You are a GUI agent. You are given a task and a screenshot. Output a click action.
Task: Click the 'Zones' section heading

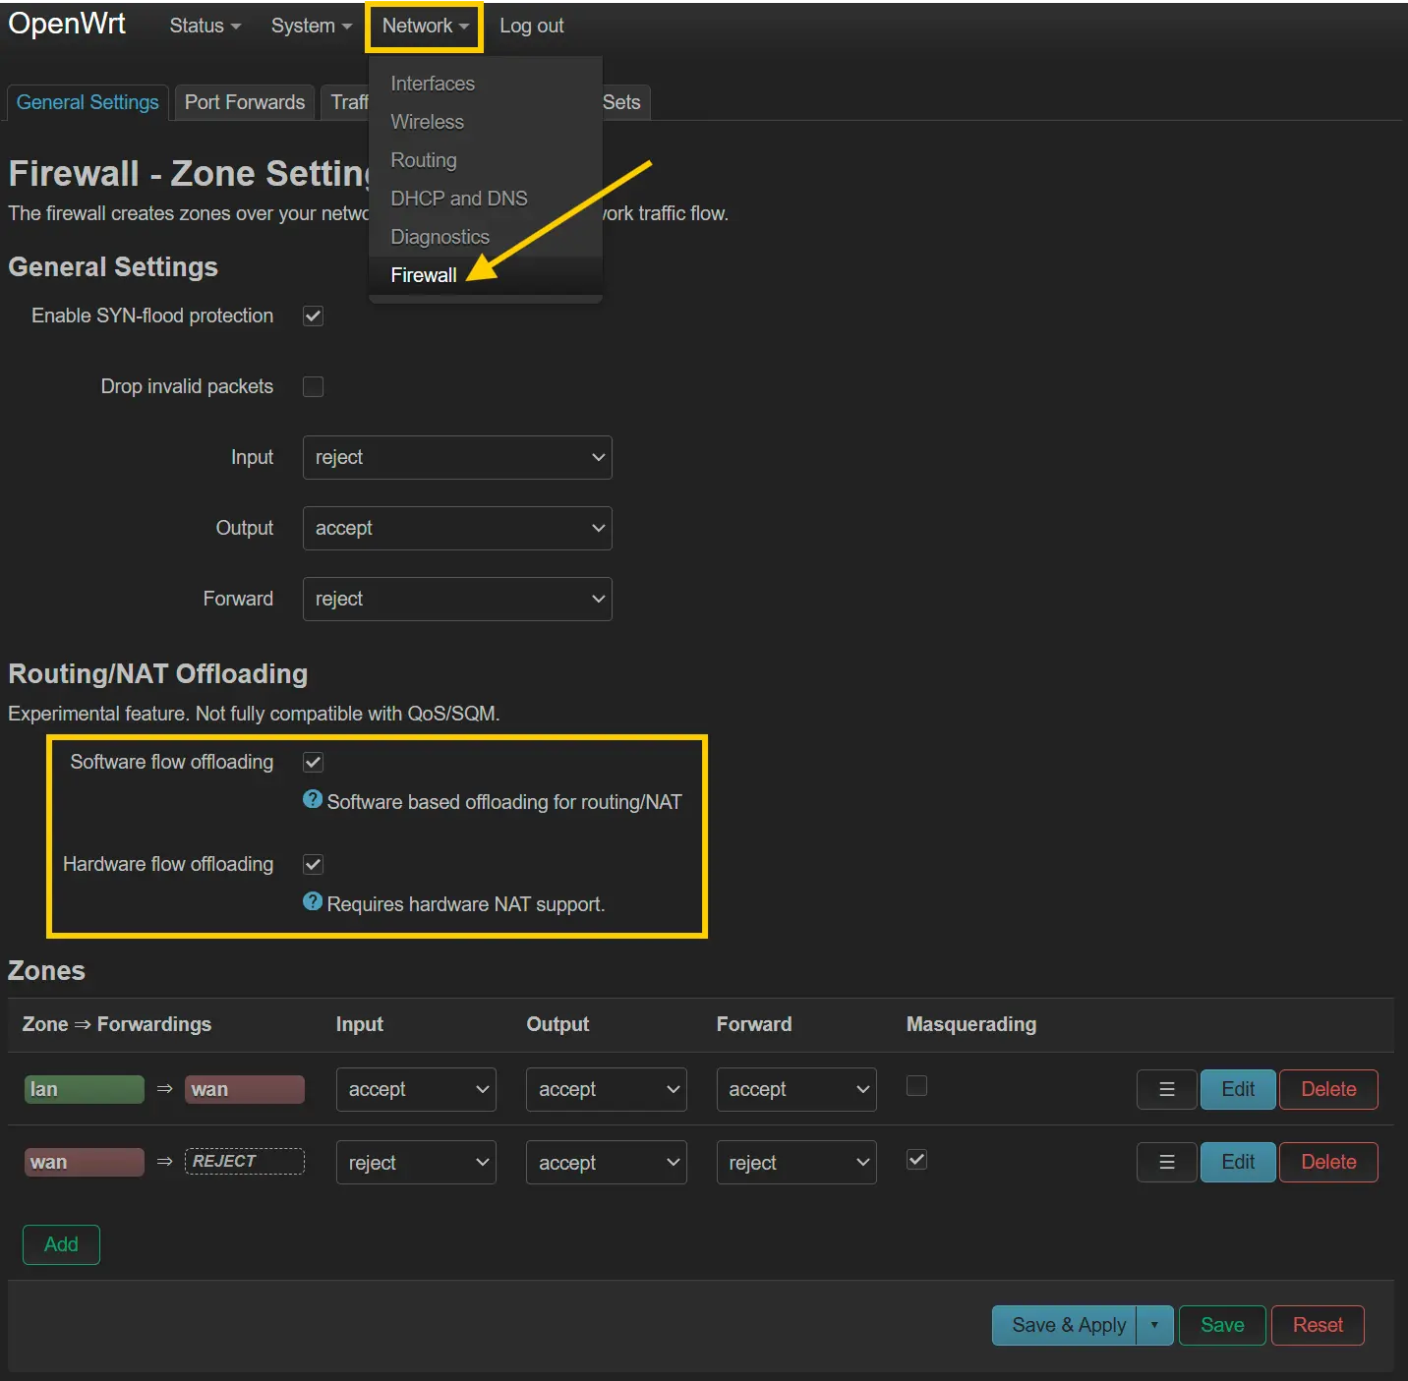(46, 971)
